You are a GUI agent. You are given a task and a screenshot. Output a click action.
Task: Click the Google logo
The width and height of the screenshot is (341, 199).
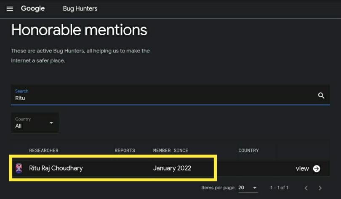pyautogui.click(x=33, y=8)
